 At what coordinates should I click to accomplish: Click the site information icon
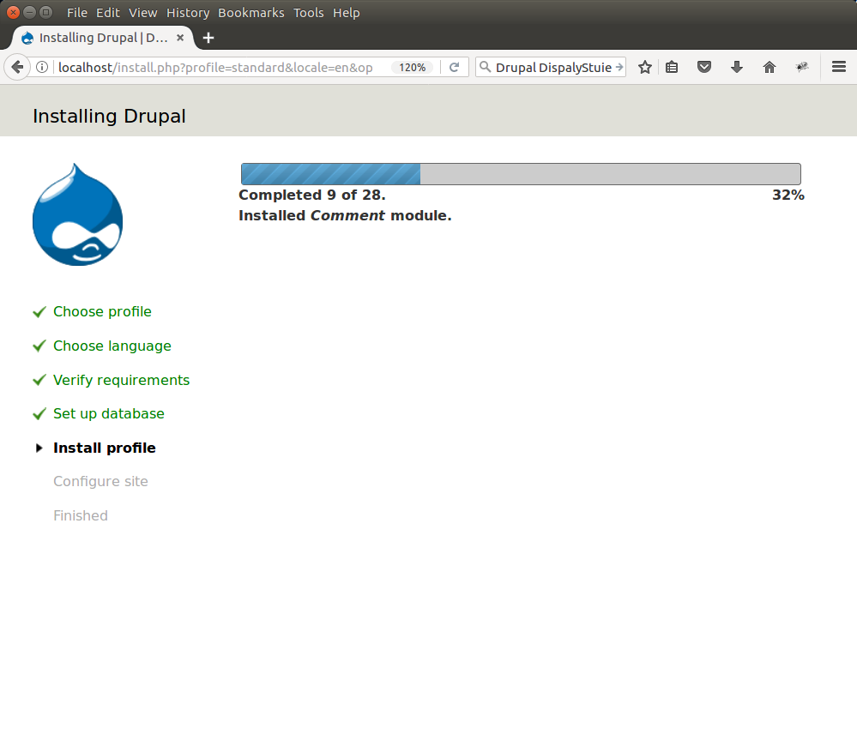pyautogui.click(x=41, y=67)
